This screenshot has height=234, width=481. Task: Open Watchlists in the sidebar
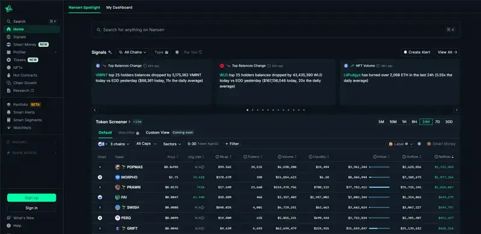coord(22,127)
